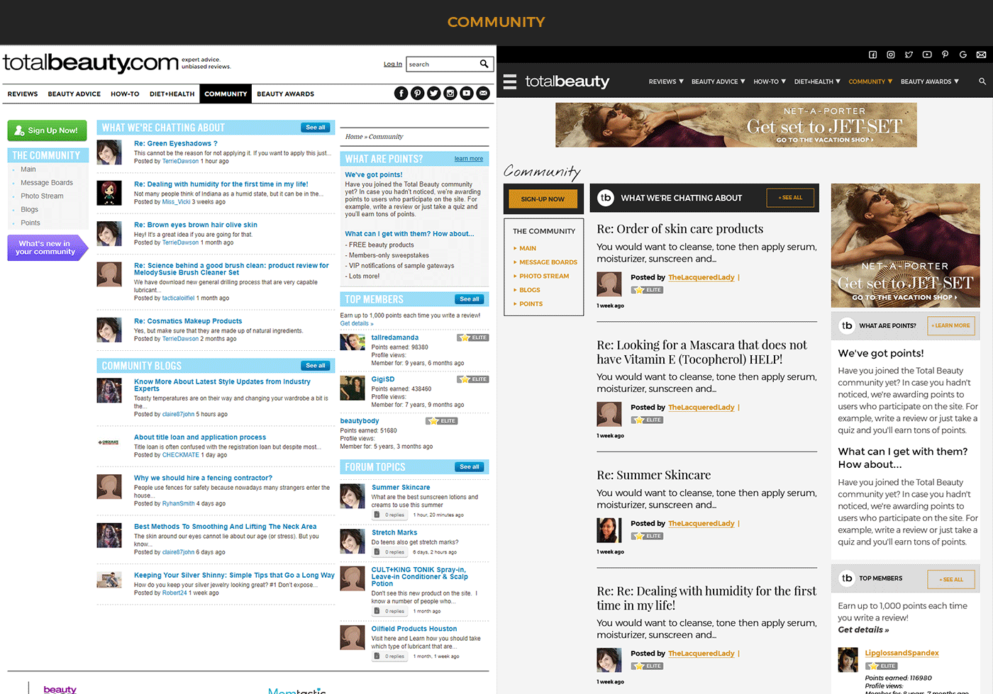Click Elite badge next to beautybody
Screen dimensions: 993x694
pos(442,421)
